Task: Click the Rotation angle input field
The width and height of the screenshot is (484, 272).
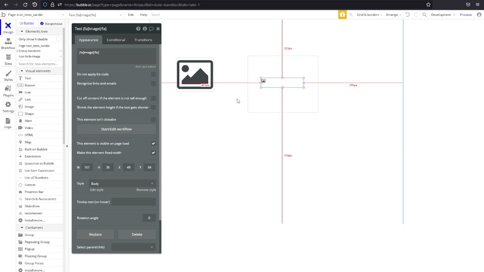Action: (x=149, y=218)
